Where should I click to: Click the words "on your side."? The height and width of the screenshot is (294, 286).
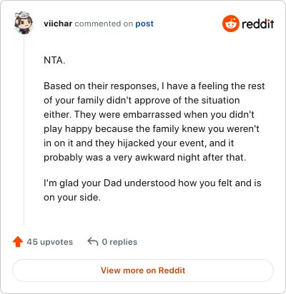coord(72,198)
